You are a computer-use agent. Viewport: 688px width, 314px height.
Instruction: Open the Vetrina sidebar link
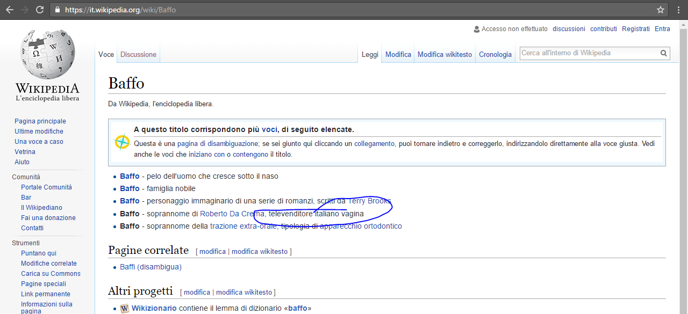pos(25,152)
